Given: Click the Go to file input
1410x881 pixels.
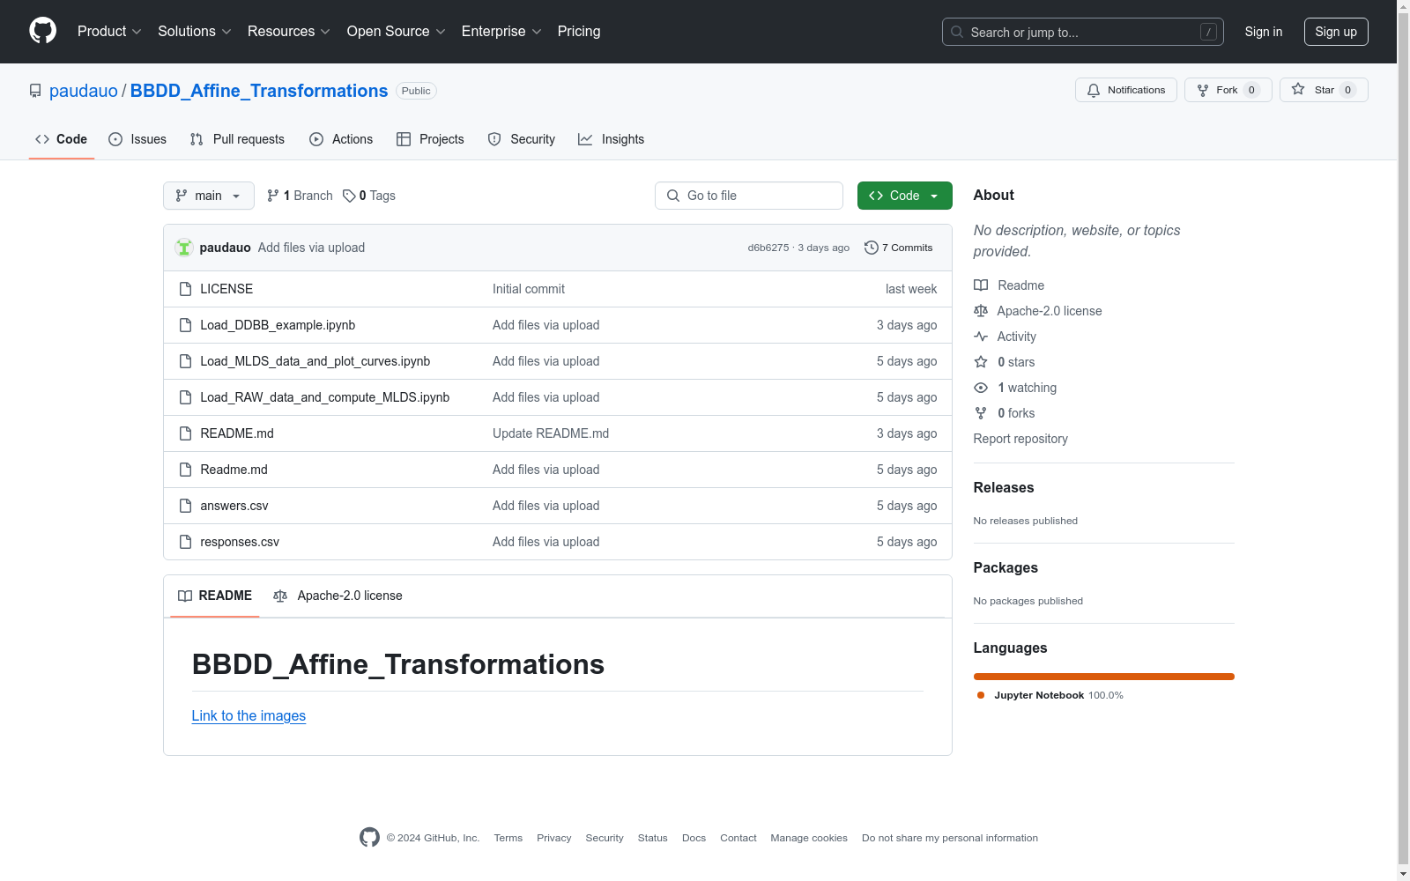Looking at the screenshot, I should point(749,196).
